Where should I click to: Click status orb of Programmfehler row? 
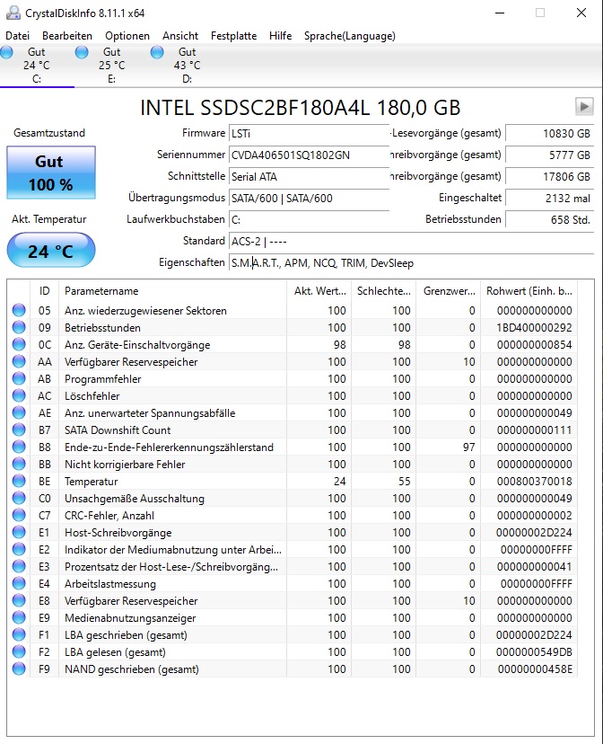tap(19, 378)
